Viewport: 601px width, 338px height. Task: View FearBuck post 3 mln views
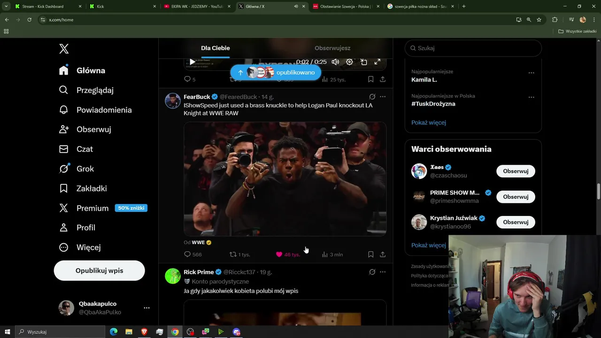332,254
